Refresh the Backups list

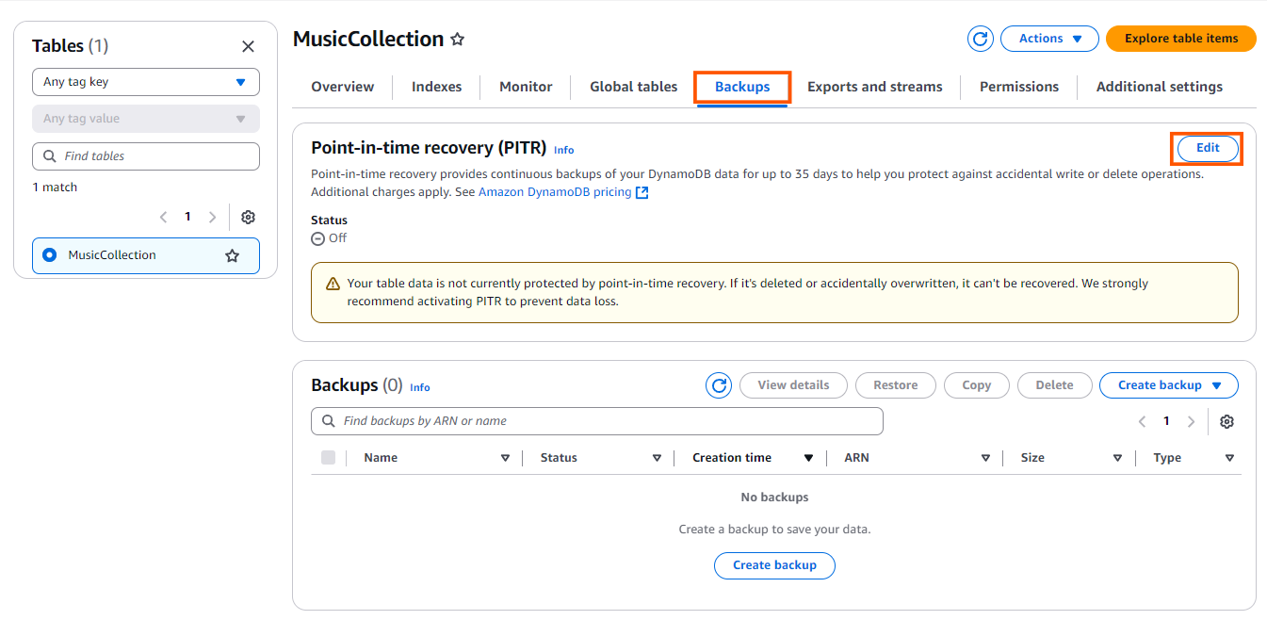(x=719, y=385)
